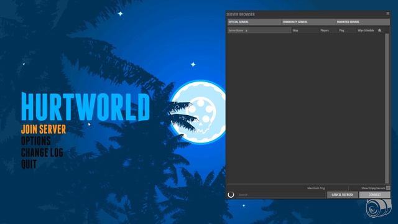
Task: Click the Cancel Refresh button
Action: [x=343, y=195]
